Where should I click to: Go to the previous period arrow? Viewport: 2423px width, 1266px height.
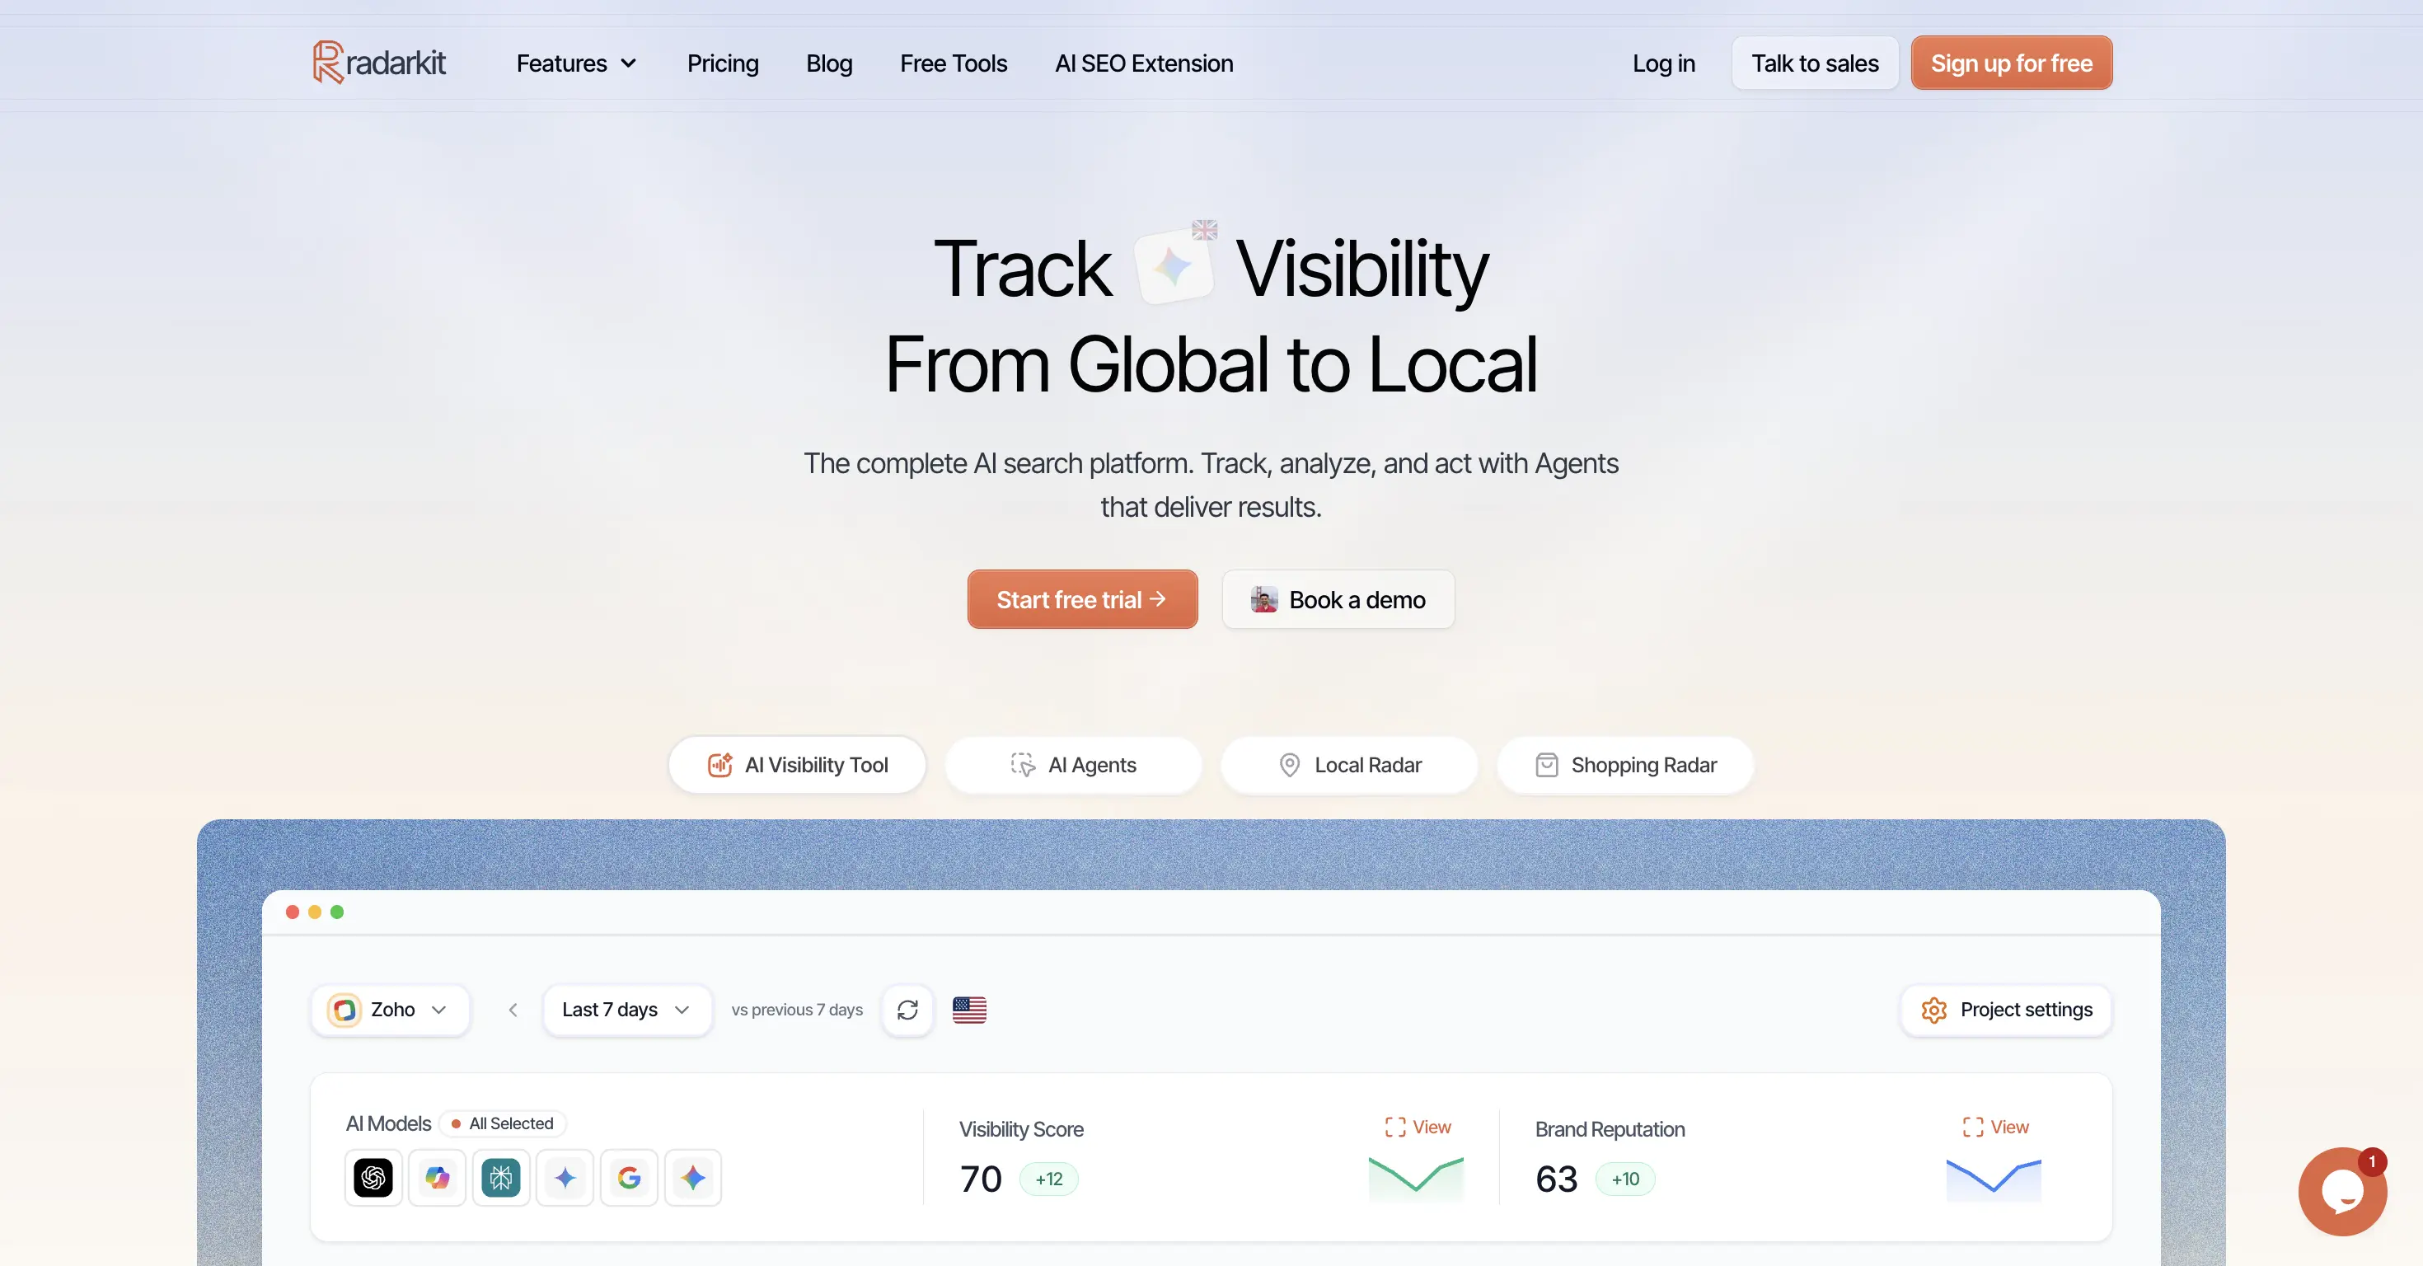(513, 1010)
